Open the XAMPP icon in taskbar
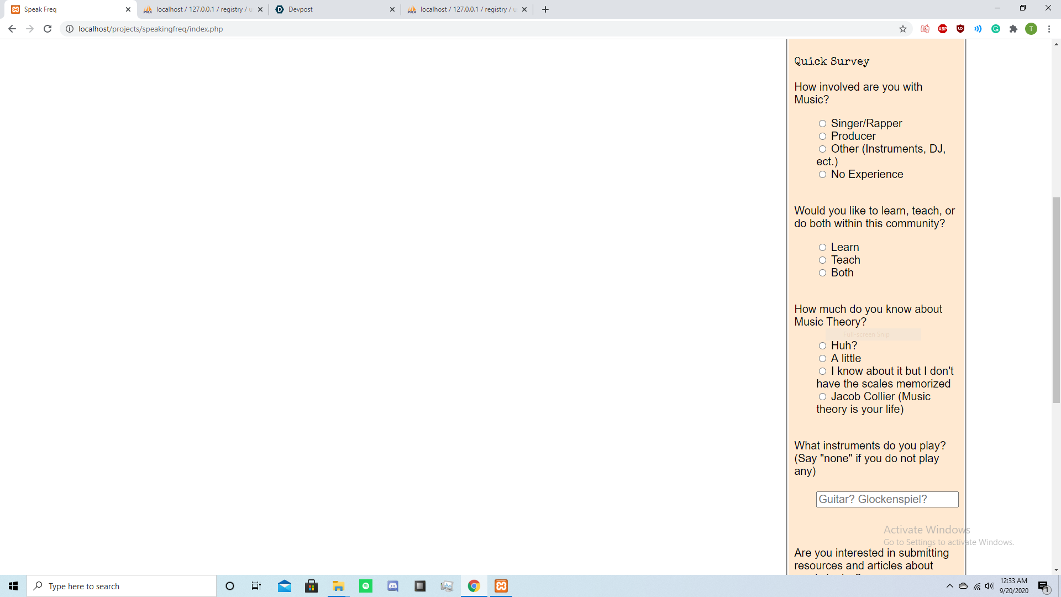1061x597 pixels. (x=501, y=586)
